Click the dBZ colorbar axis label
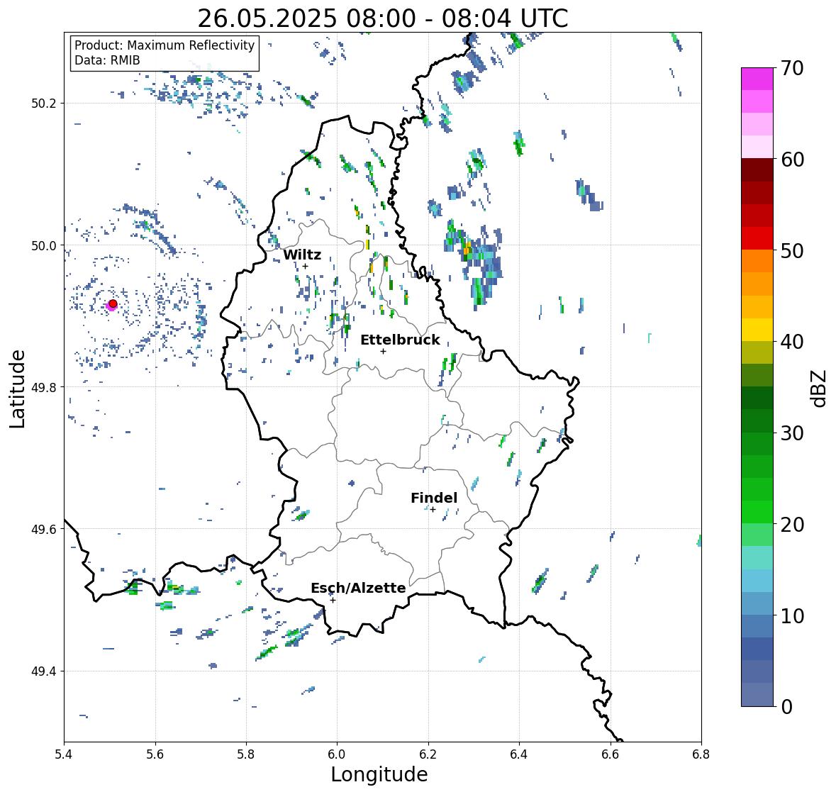Viewport: 836px width, 792px height. (x=819, y=388)
